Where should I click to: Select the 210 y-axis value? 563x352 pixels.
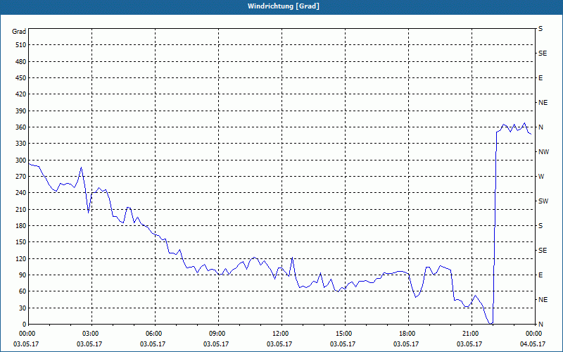21,209
